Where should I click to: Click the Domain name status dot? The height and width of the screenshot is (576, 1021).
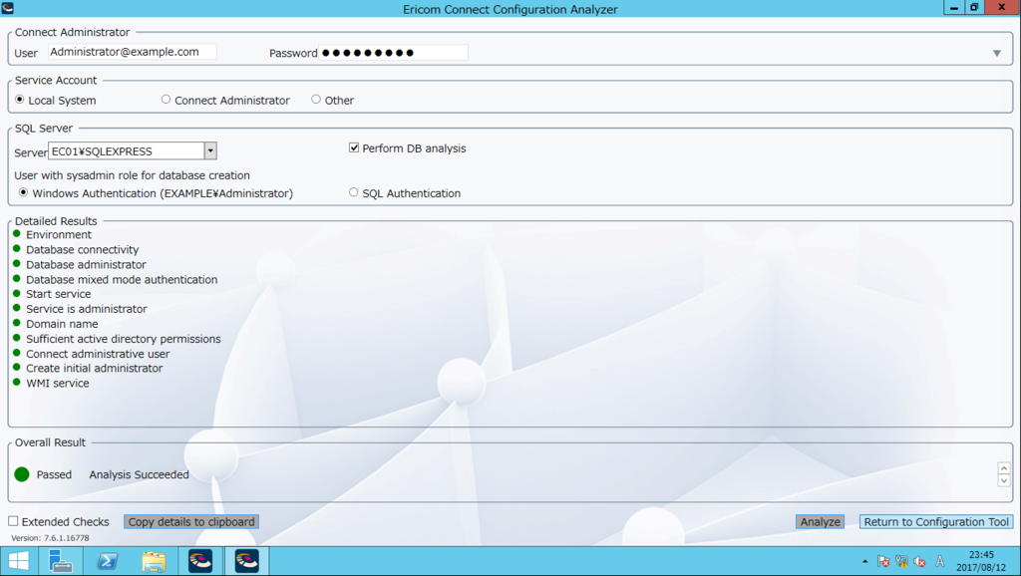(x=17, y=323)
